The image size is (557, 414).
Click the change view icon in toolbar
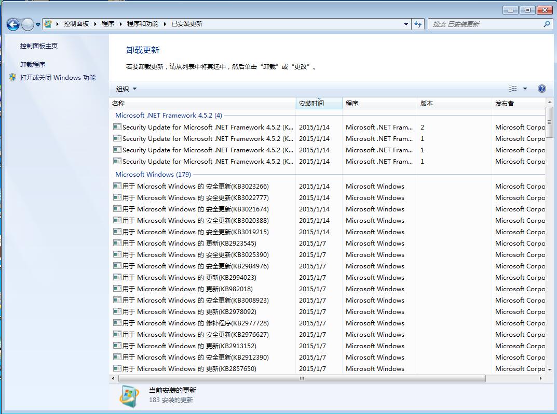(x=513, y=89)
